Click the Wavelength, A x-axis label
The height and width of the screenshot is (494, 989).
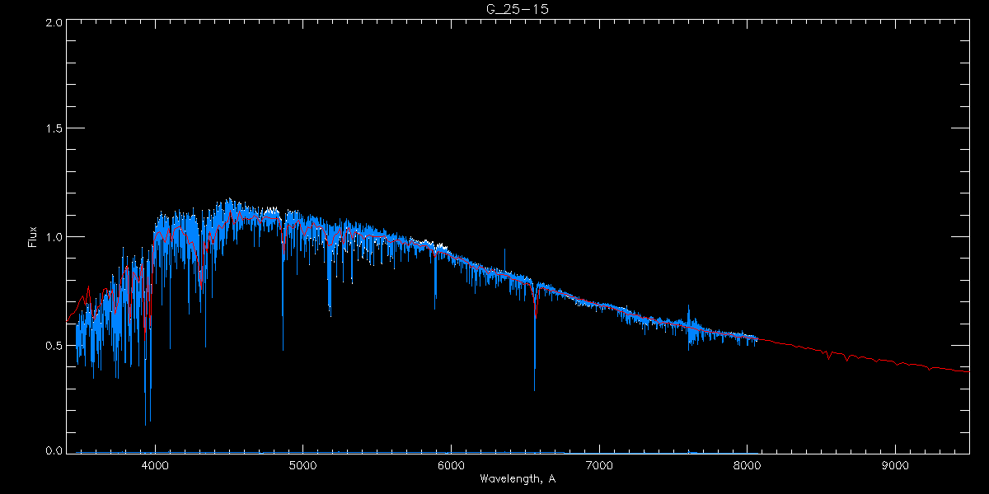(x=518, y=479)
